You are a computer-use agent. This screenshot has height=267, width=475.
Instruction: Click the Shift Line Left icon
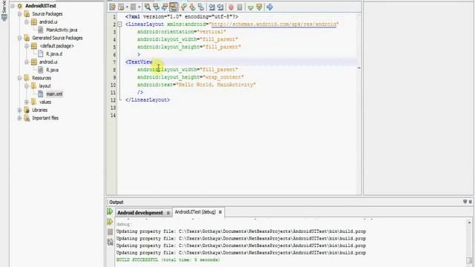pyautogui.click(x=212, y=7)
